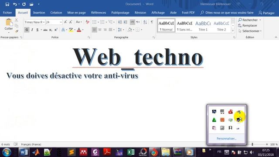The width and height of the screenshot is (279, 157).
Task: Toggle italic formatting
Action: [x=32, y=30]
